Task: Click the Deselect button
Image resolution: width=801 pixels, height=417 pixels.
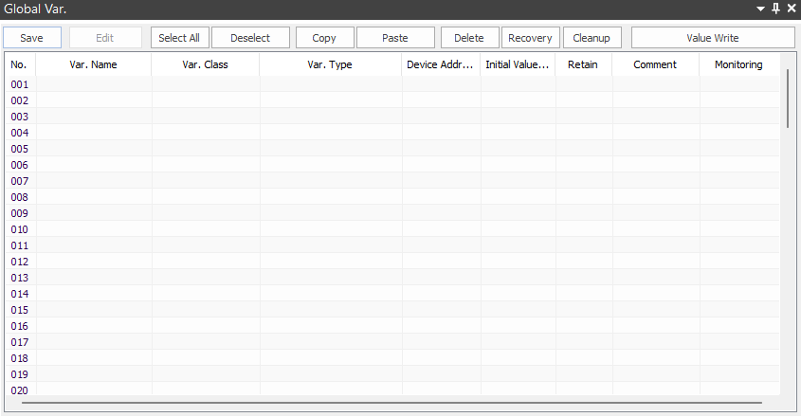Action: [250, 38]
